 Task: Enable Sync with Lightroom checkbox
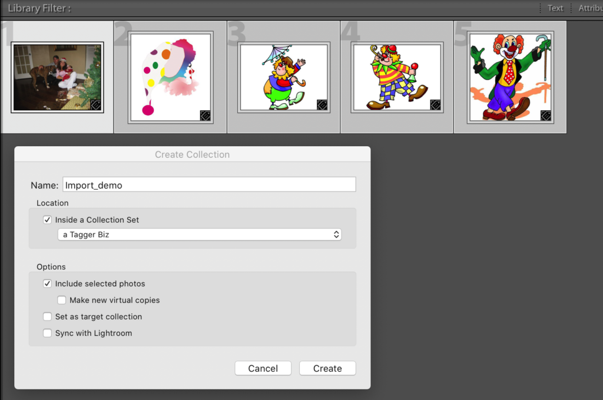tap(48, 333)
